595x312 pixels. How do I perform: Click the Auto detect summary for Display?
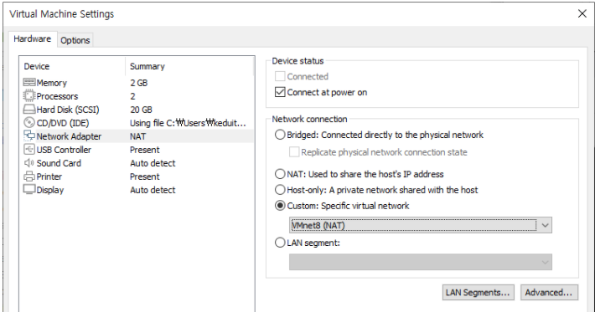(153, 190)
